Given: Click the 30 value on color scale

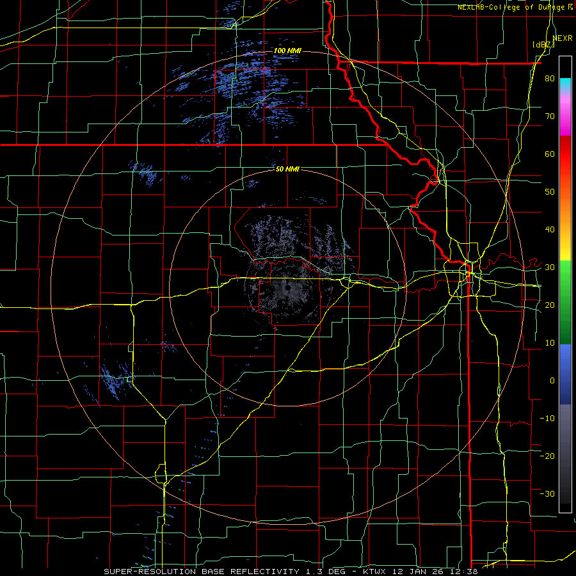Looking at the screenshot, I should click(550, 268).
